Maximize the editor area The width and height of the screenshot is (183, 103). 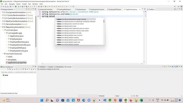click(145, 9)
